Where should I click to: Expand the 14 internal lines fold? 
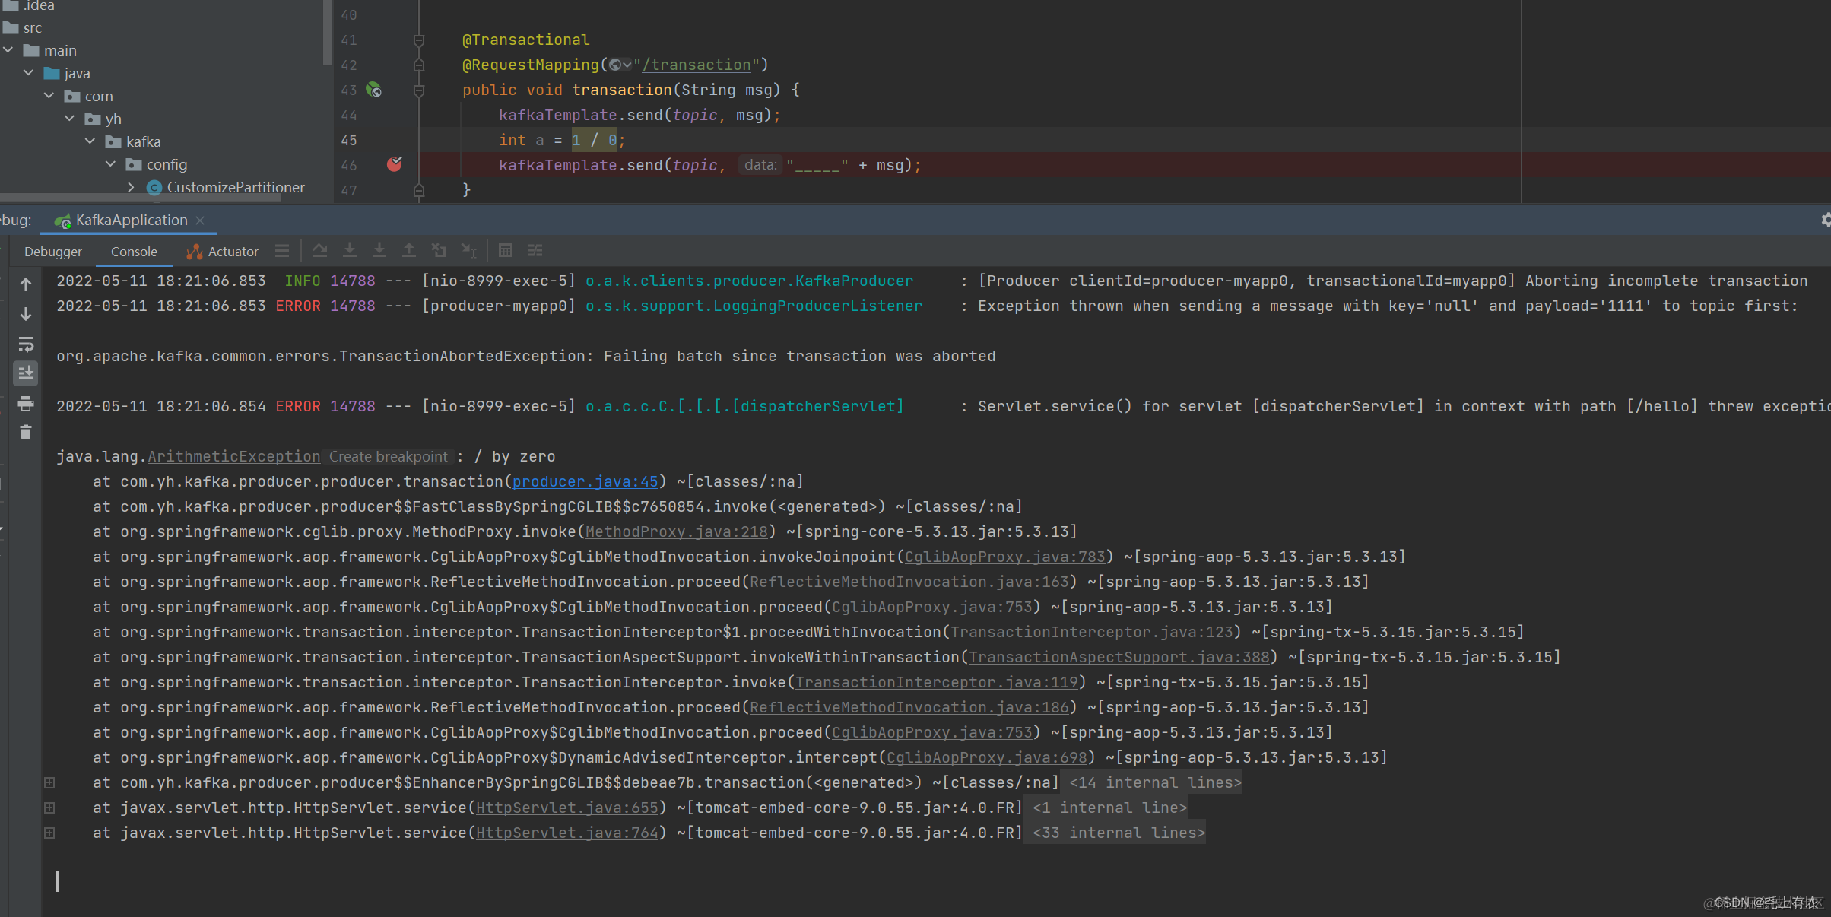pos(1154,782)
